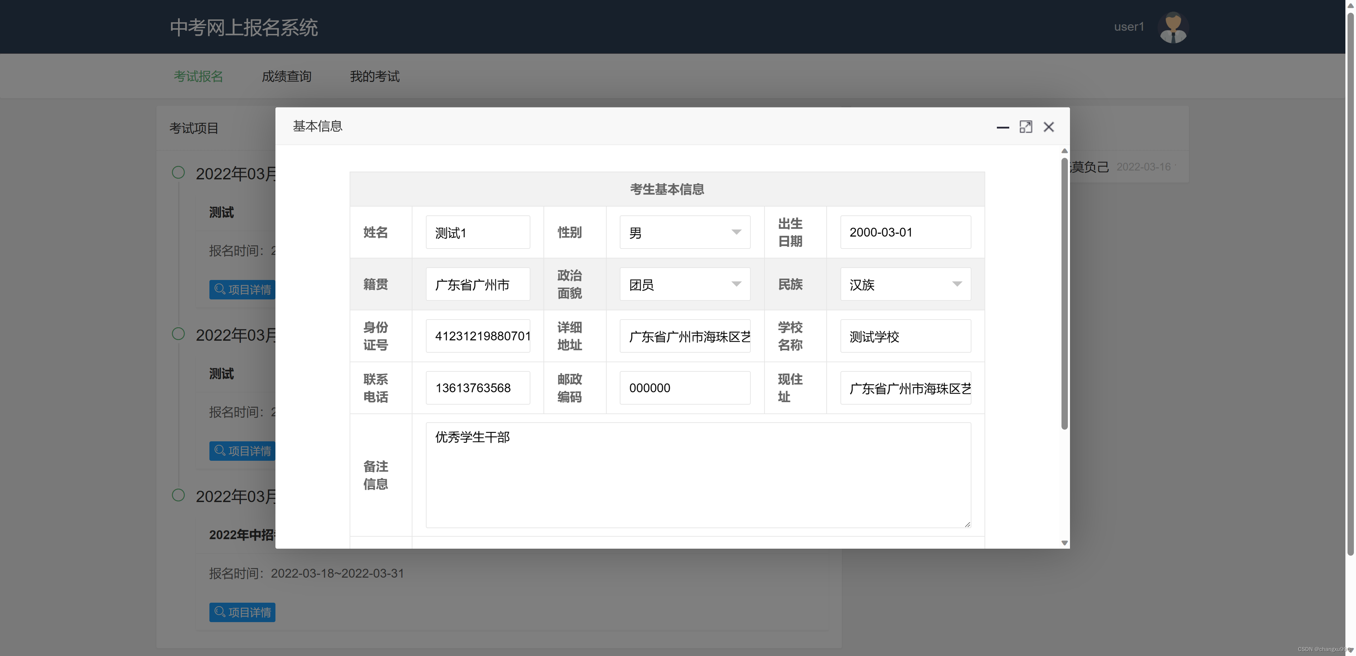1356x656 pixels.
Task: Close the 基本信息 dialog
Action: 1048,127
